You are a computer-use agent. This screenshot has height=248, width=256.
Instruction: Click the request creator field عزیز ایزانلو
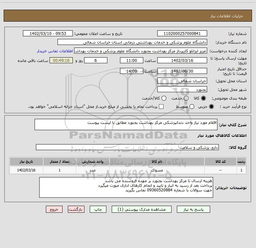tap(141, 51)
